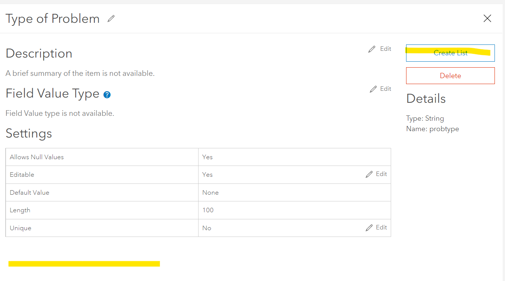Click the Type: String detail text
Image resolution: width=505 pixels, height=281 pixels.
pos(425,118)
